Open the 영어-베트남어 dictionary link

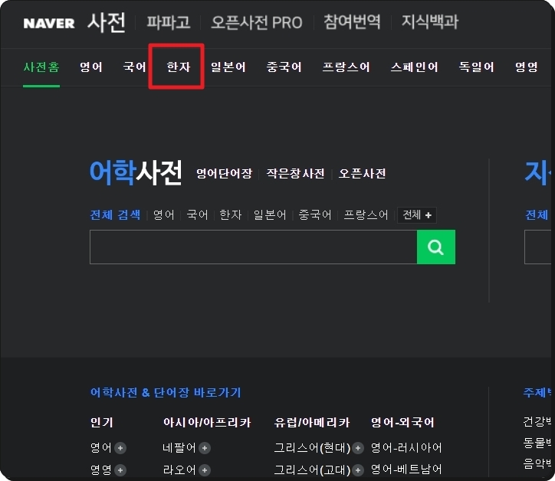(x=406, y=470)
